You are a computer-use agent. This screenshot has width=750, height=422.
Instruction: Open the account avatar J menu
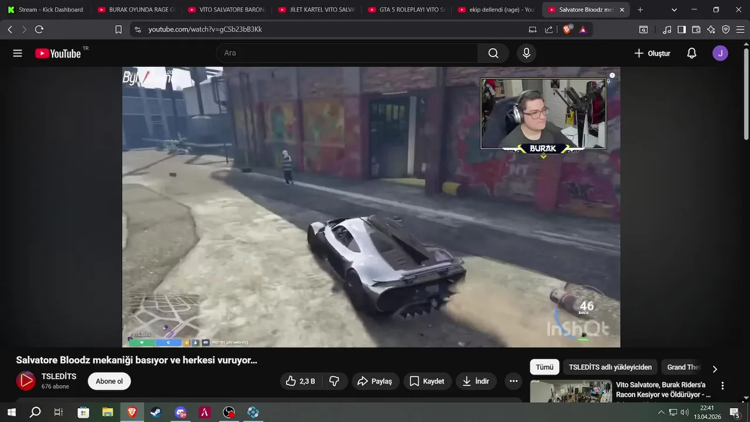pyautogui.click(x=720, y=53)
